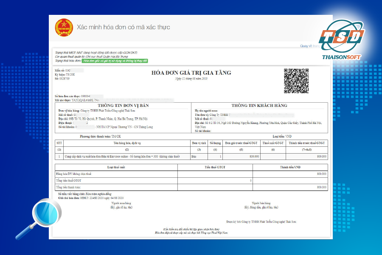Click the 'Người mua hàng' signature label
Viewport: 382px width, 255px height.
[x=121, y=203]
